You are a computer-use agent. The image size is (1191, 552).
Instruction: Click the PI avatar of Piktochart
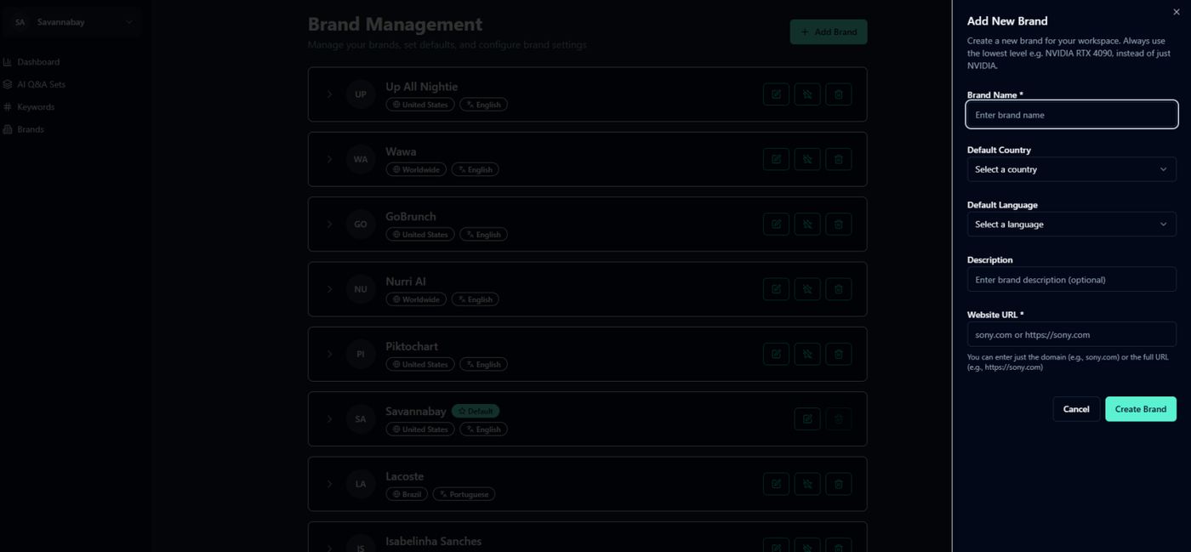coord(361,354)
